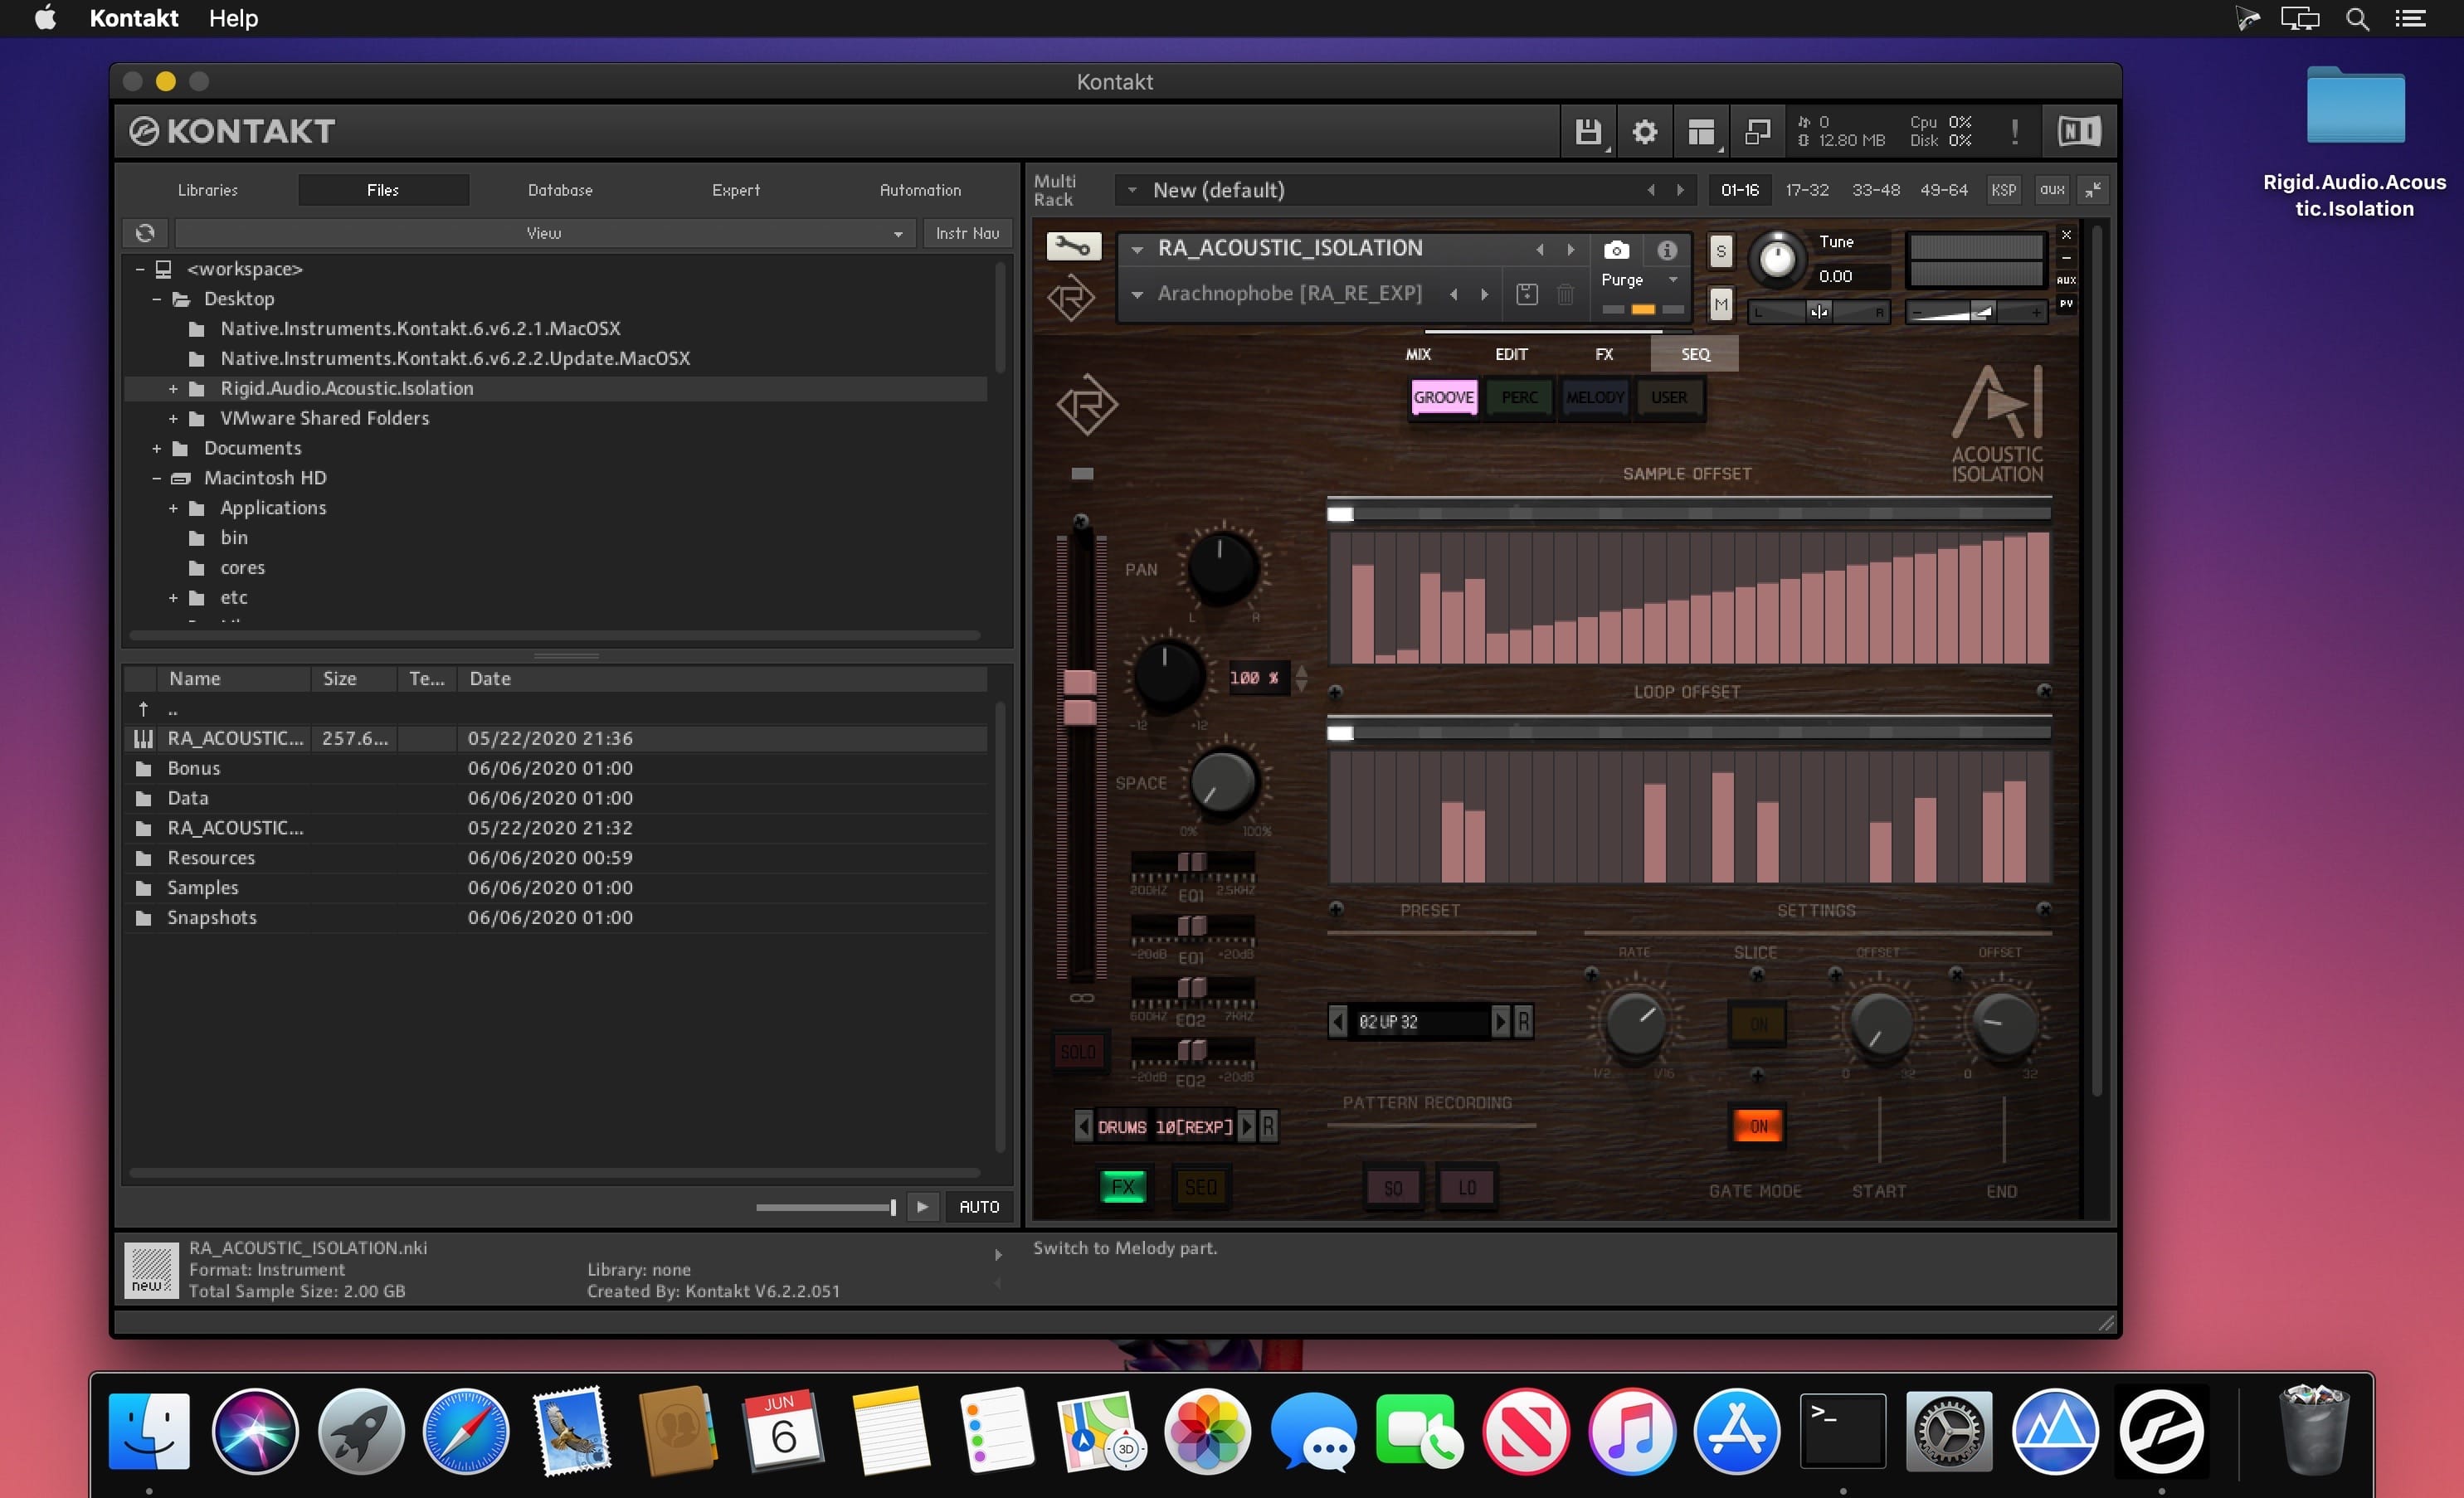The height and width of the screenshot is (1498, 2464).
Task: Adjust the instrument output volume slider
Action: [x=1976, y=312]
